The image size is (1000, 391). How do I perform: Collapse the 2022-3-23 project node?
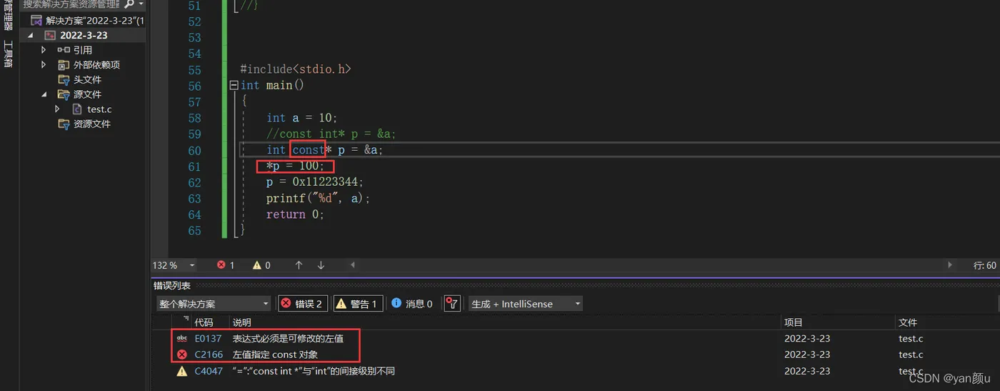(x=31, y=35)
